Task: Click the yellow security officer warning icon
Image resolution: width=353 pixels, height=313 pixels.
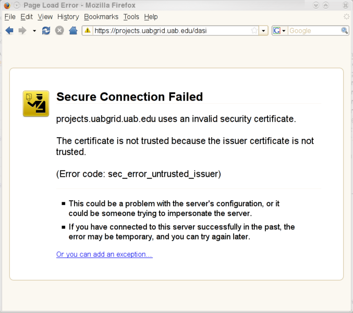Action: coord(36,103)
